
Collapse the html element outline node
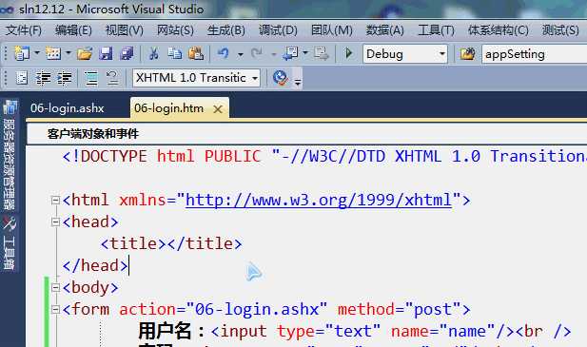tap(55, 201)
